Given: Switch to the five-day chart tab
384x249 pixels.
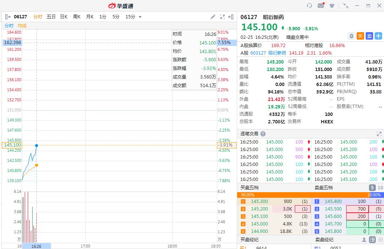Looking at the screenshot, I should (x=51, y=17).
